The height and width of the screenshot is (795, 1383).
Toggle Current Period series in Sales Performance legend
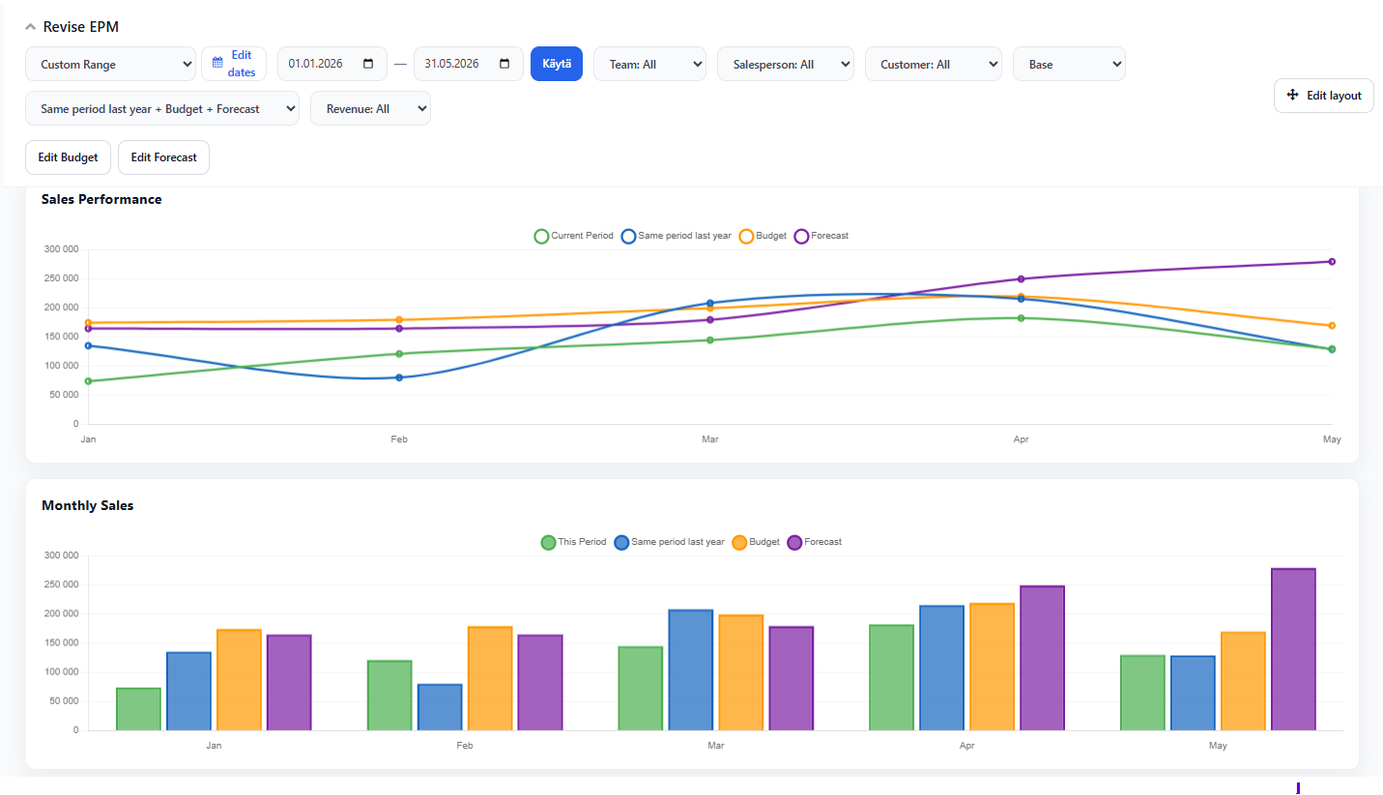(574, 236)
